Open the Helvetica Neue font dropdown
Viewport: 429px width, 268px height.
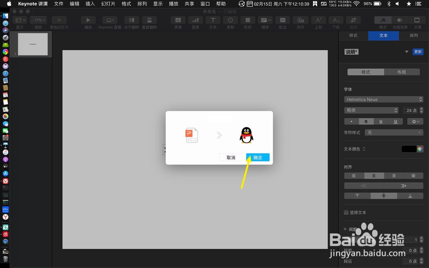[384, 99]
